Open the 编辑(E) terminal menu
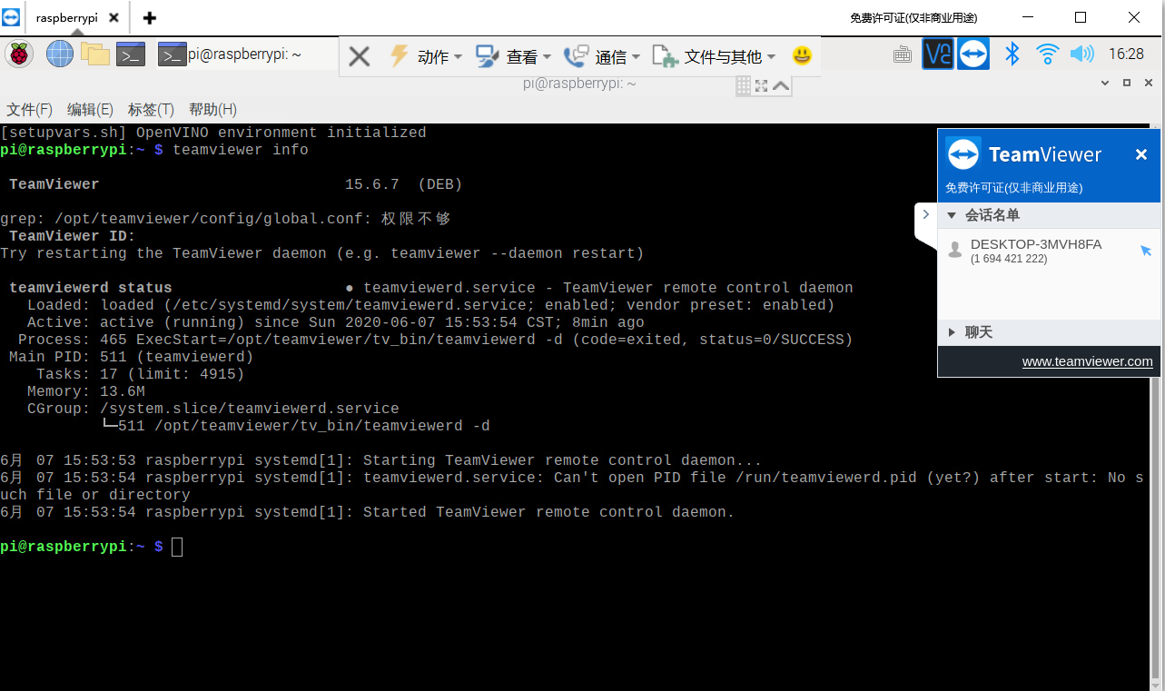Viewport: 1165px width, 691px height. (x=90, y=110)
